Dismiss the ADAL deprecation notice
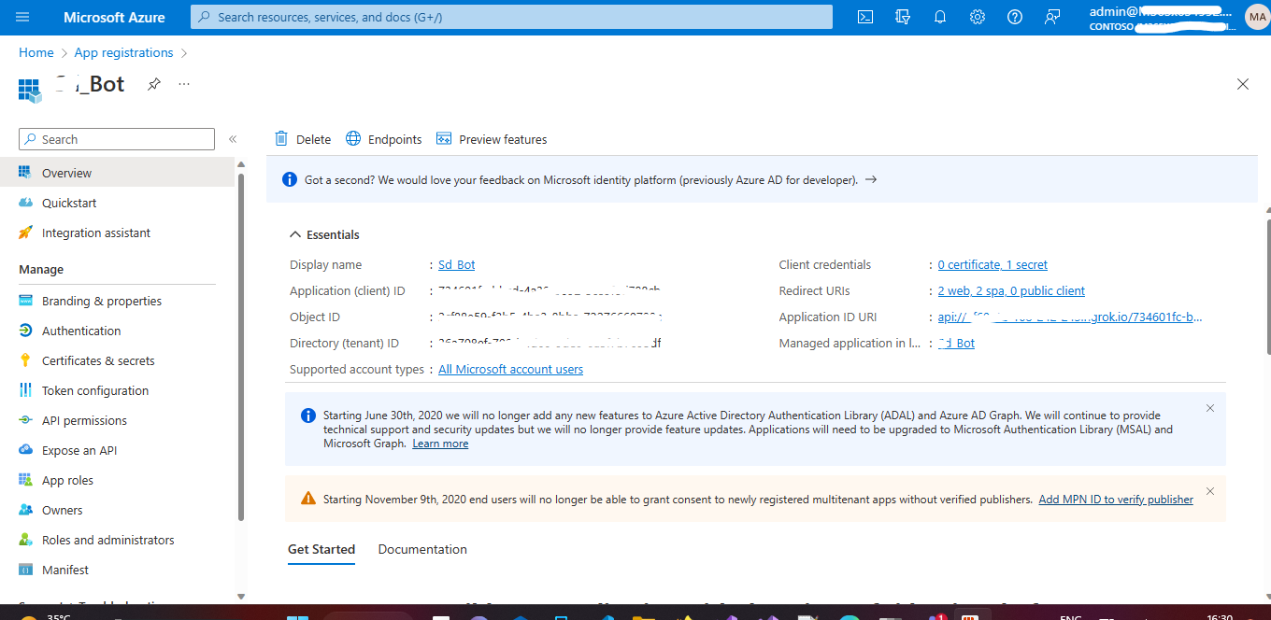This screenshot has height=620, width=1271. [x=1209, y=408]
